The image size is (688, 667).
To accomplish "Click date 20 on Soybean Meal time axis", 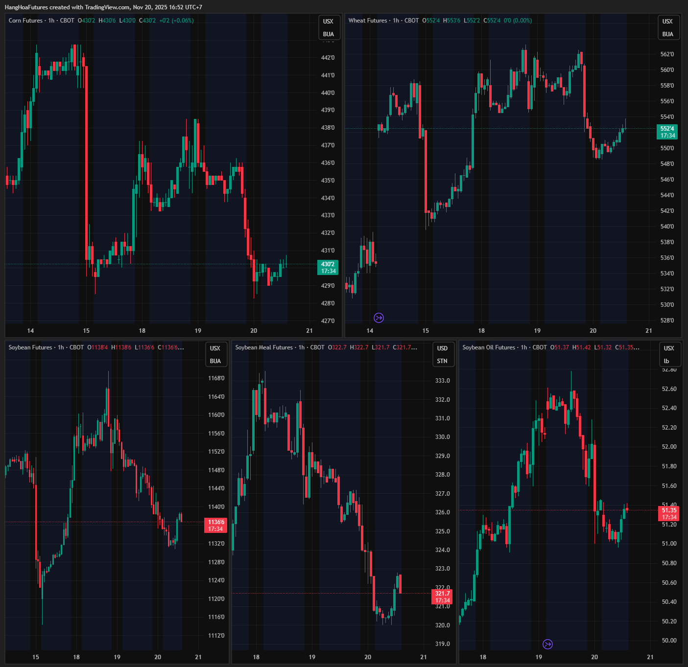I will pos(368,657).
